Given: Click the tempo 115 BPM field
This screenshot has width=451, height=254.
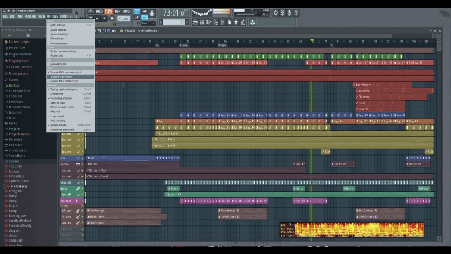Looking at the screenshot, I should pos(123,18).
